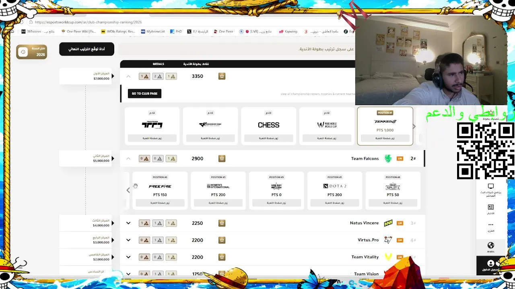Open the Arabic language globe selector
515x289 pixels.
click(491, 247)
